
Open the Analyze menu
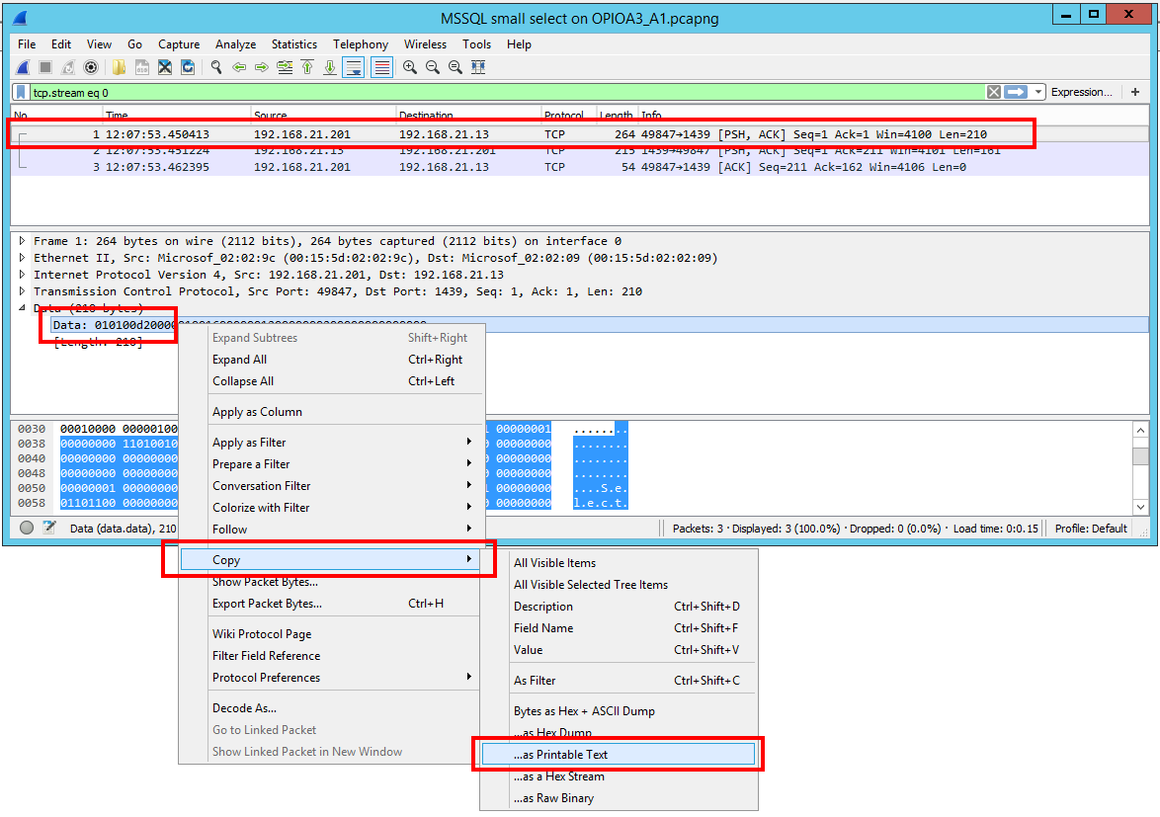pyautogui.click(x=236, y=44)
